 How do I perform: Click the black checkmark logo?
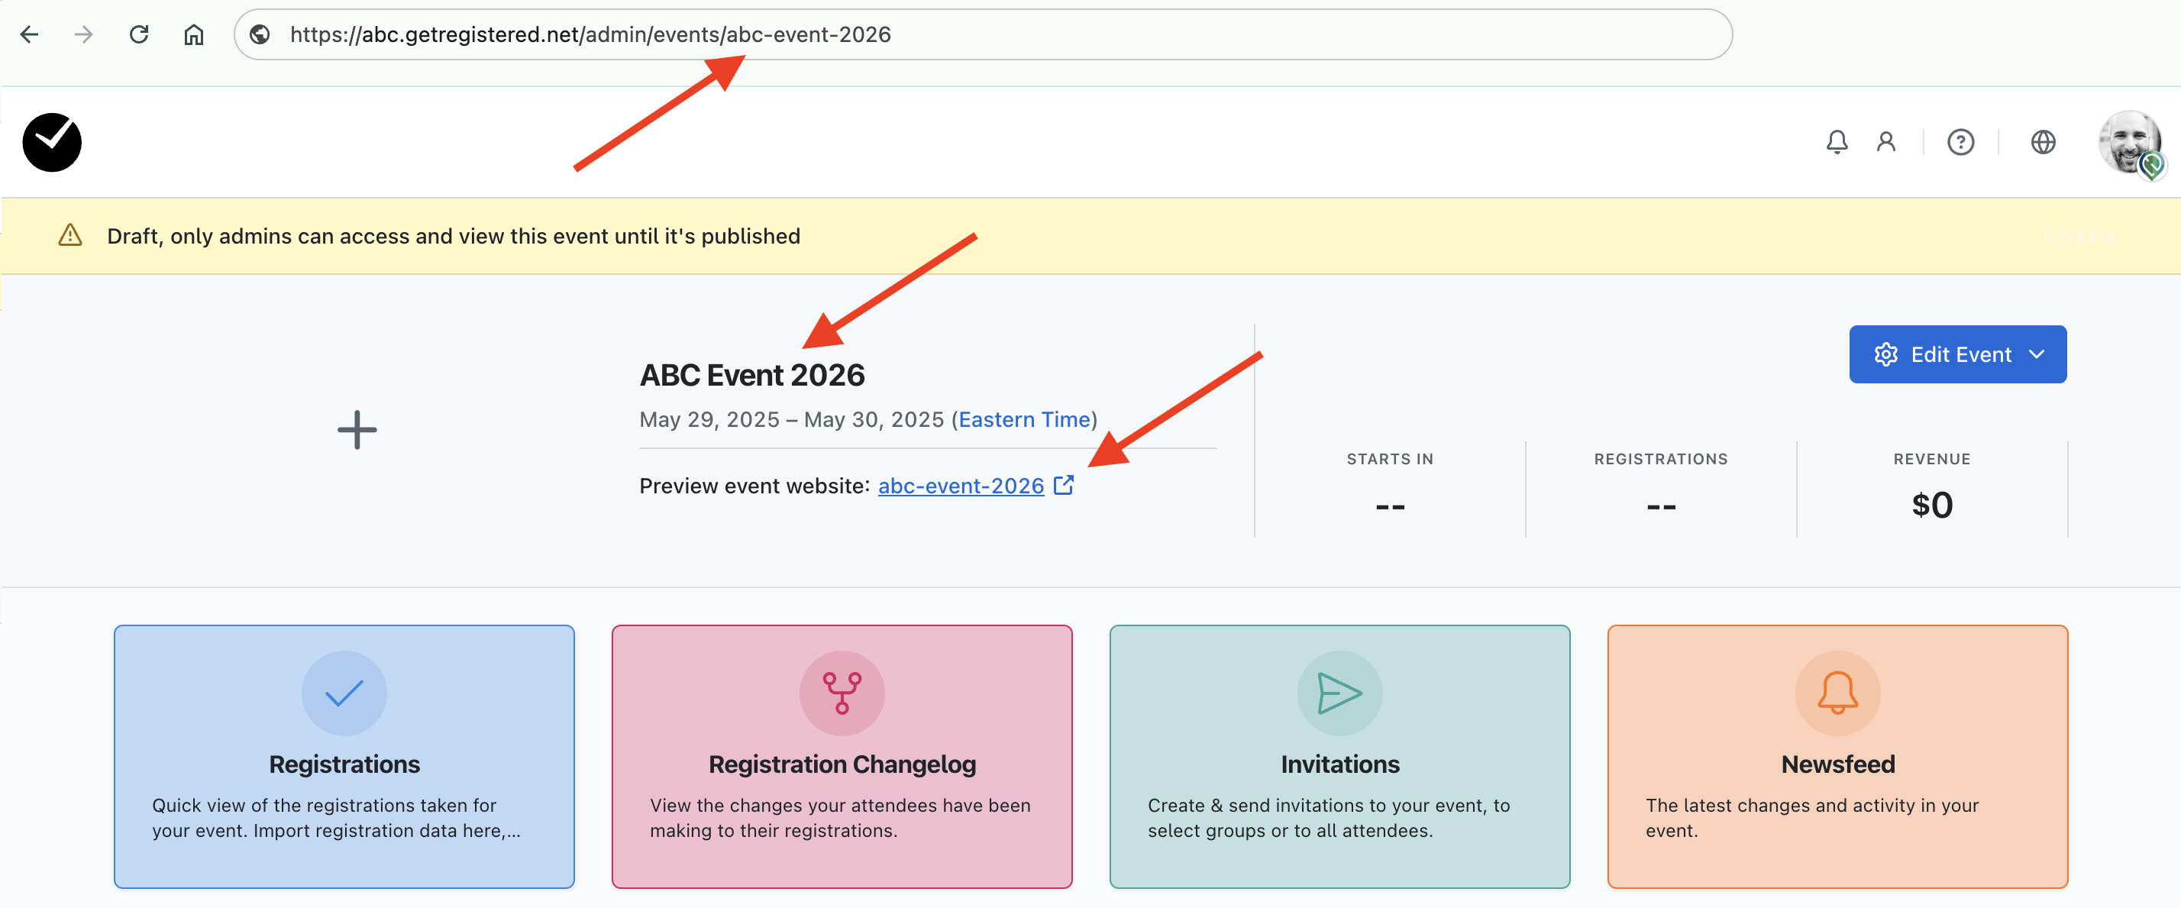pos(53,142)
